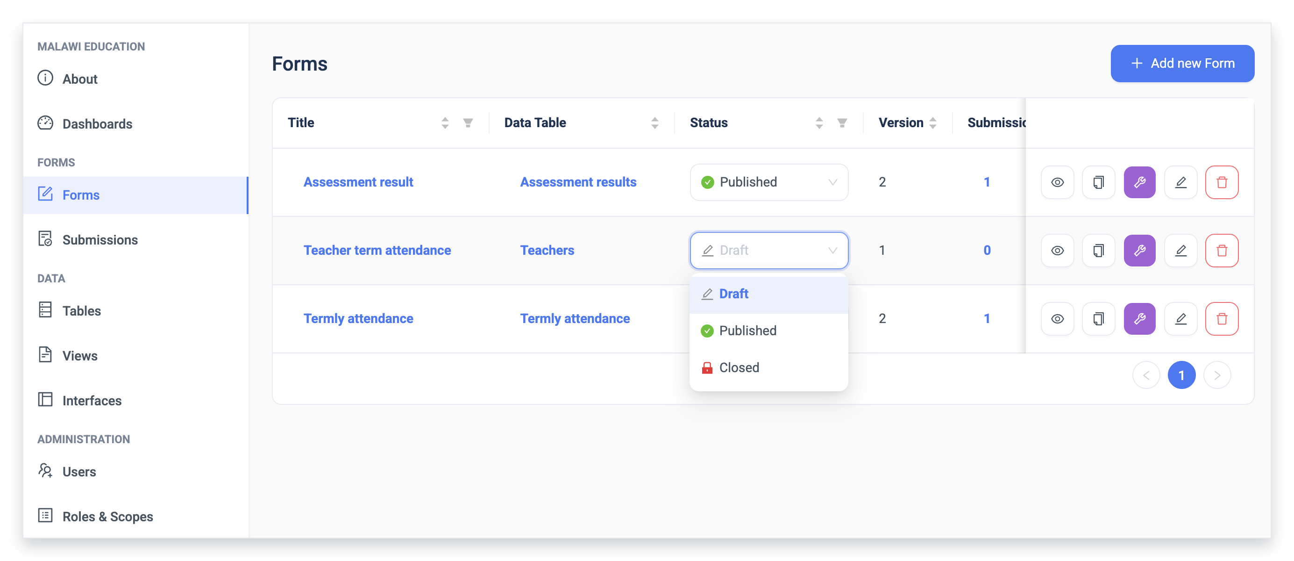Delete the Termly attendance form
1294x561 pixels.
click(x=1222, y=319)
